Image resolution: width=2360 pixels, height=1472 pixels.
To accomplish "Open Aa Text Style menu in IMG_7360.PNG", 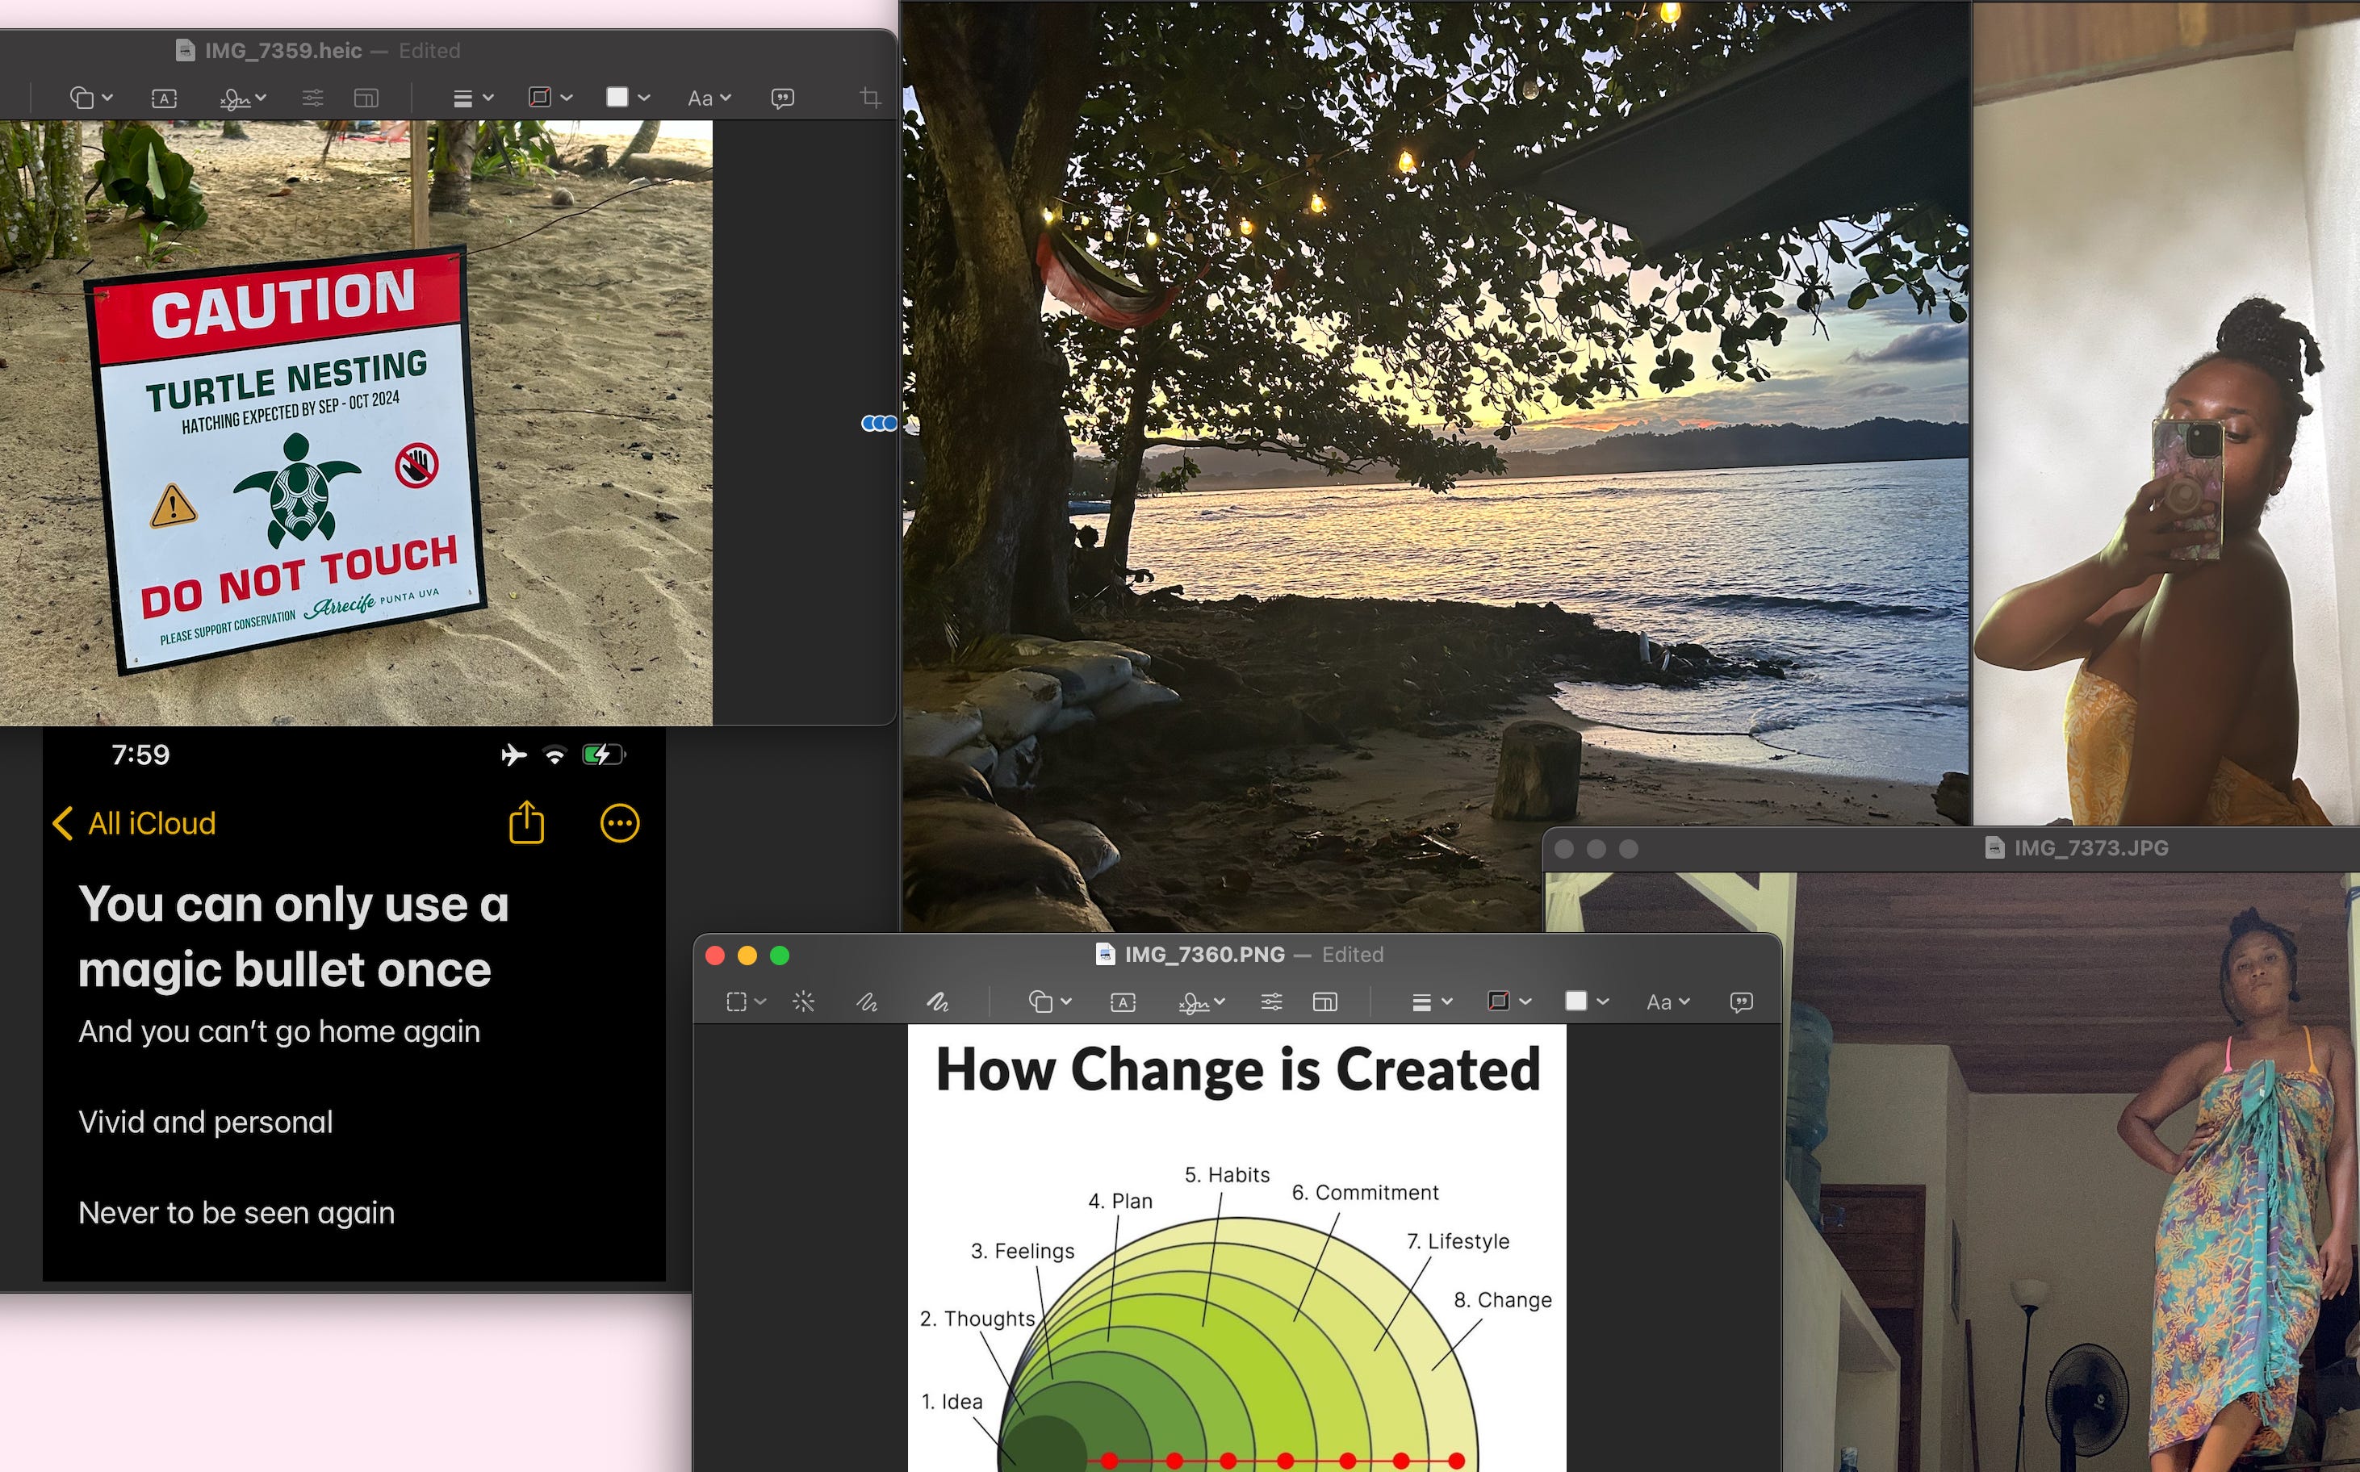I will pos(1667,1002).
